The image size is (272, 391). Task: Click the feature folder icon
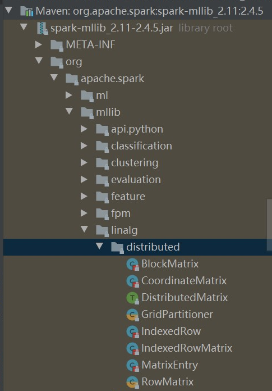point(102,197)
